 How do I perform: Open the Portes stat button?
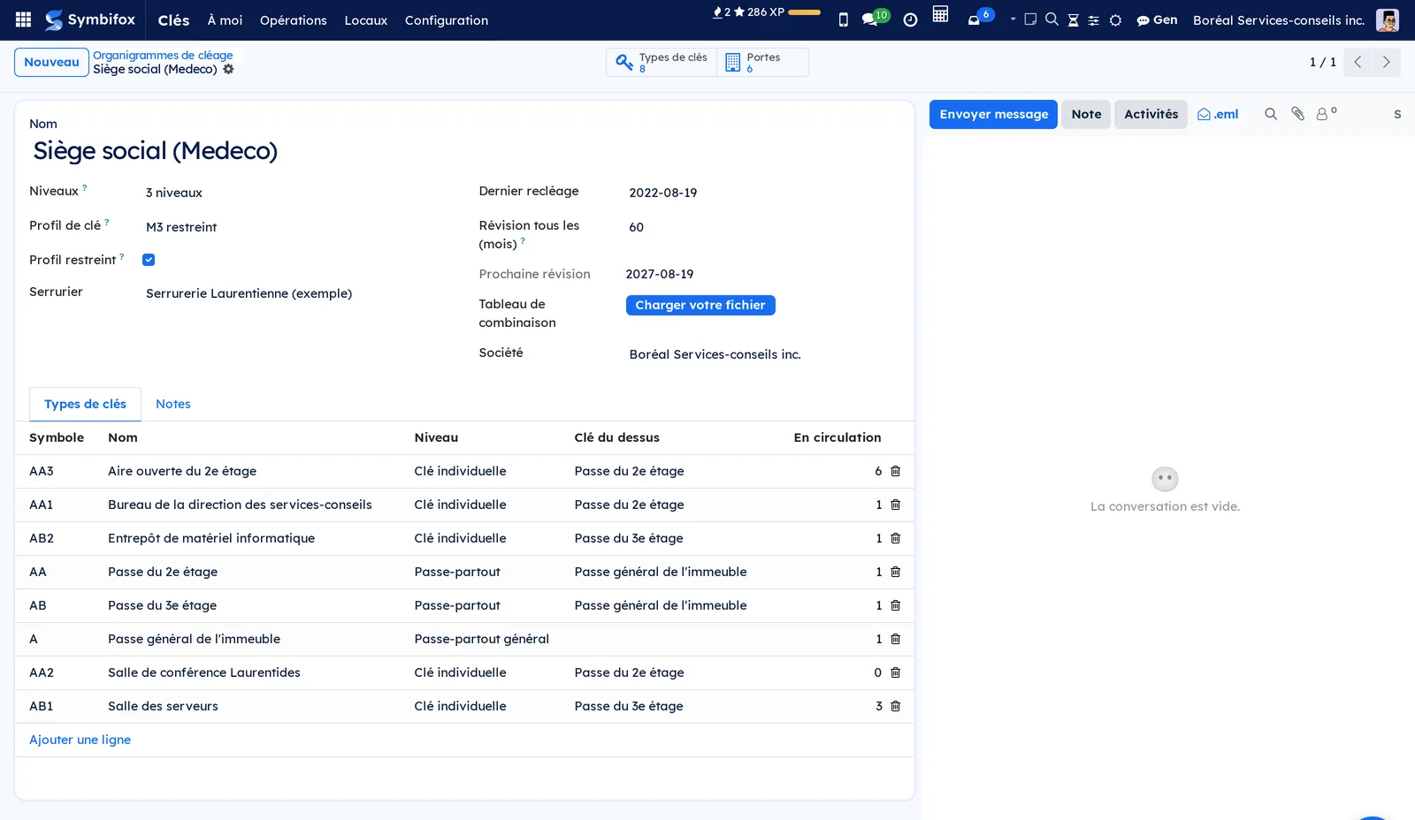tap(762, 62)
